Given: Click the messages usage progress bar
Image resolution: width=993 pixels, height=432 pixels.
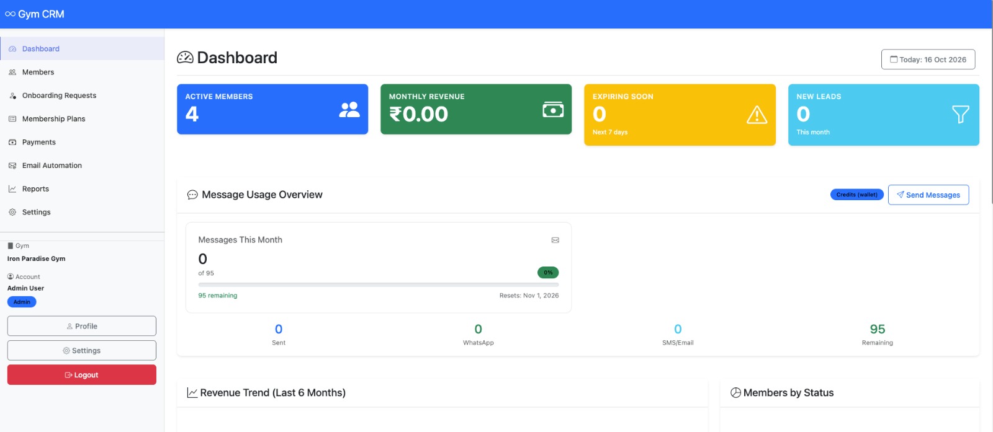Looking at the screenshot, I should pos(379,285).
